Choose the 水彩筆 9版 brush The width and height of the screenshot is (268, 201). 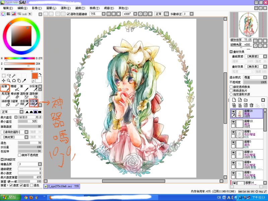coord(24,103)
